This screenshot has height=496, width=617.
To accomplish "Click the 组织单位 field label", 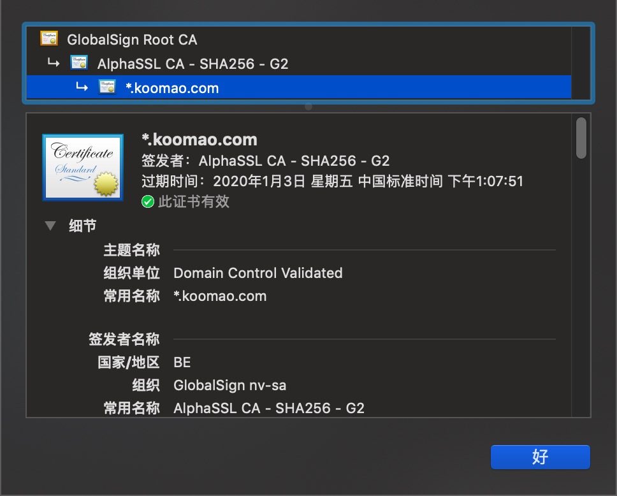I will point(131,273).
